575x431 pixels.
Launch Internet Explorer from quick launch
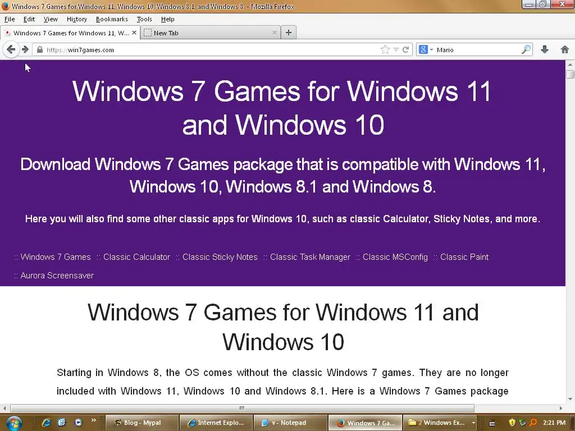point(46,423)
